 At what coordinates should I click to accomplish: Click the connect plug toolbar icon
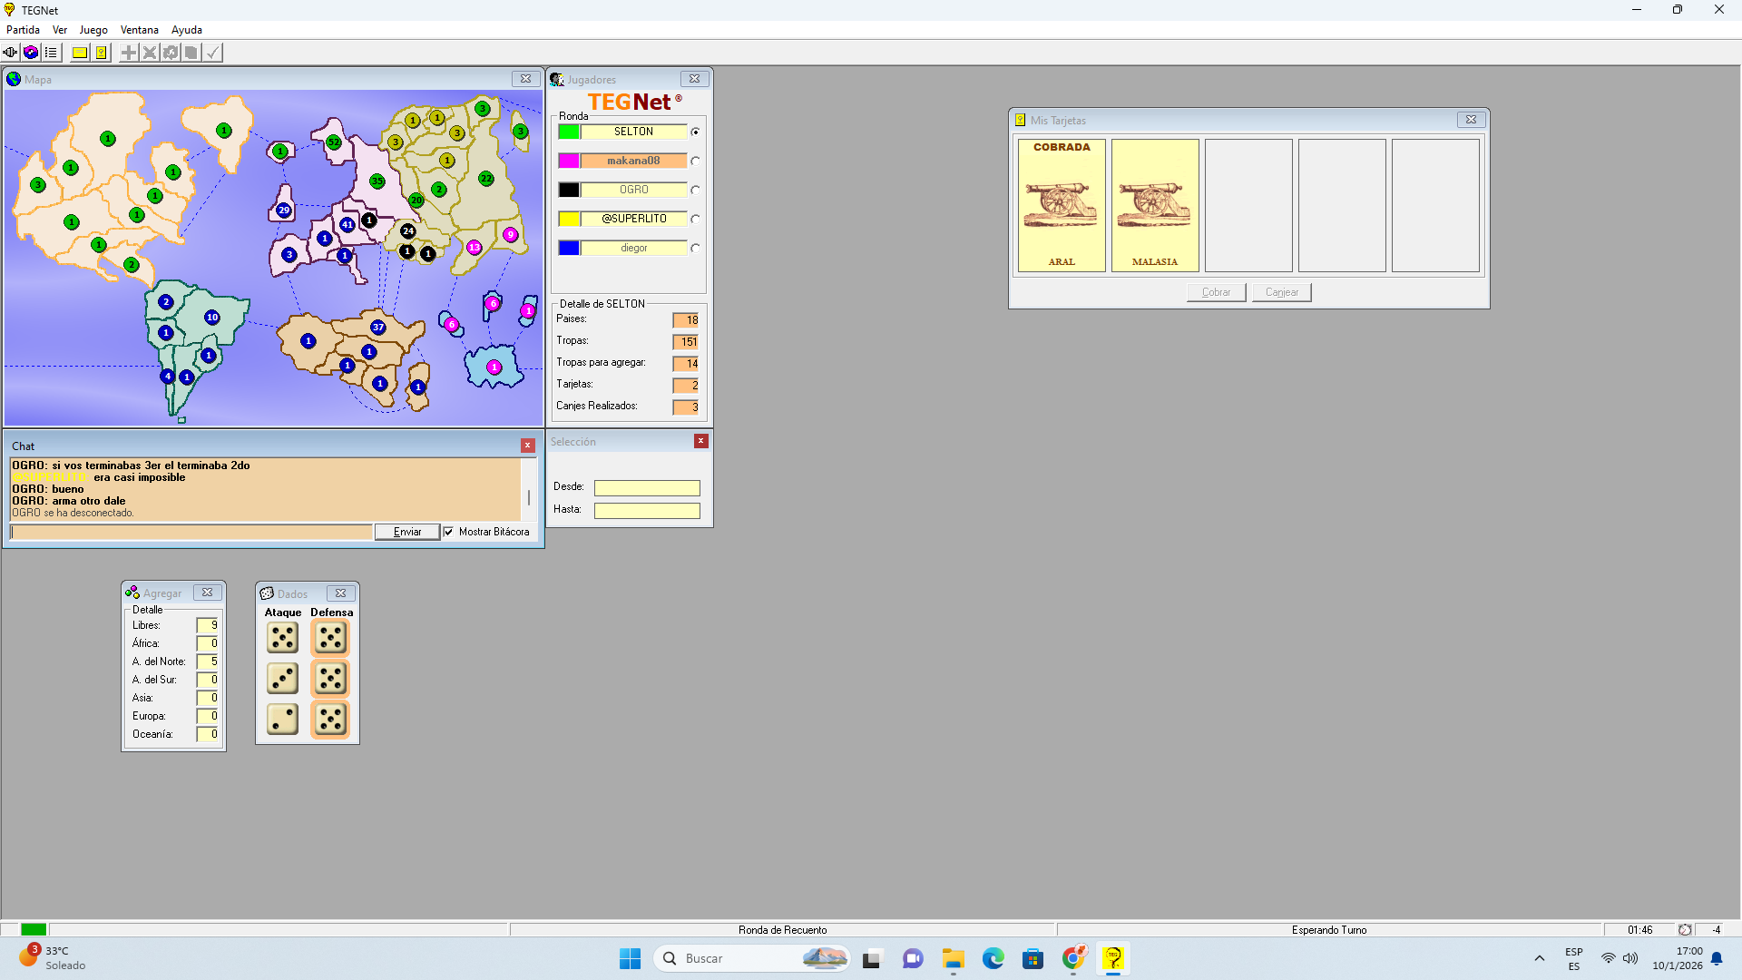pos(10,53)
